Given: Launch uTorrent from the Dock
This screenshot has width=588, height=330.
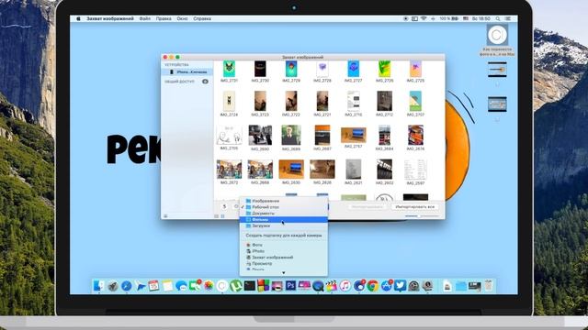Looking at the screenshot, I should point(235,286).
